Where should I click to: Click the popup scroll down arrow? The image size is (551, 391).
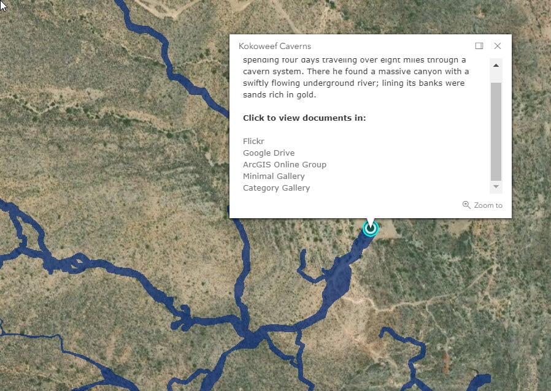click(496, 186)
